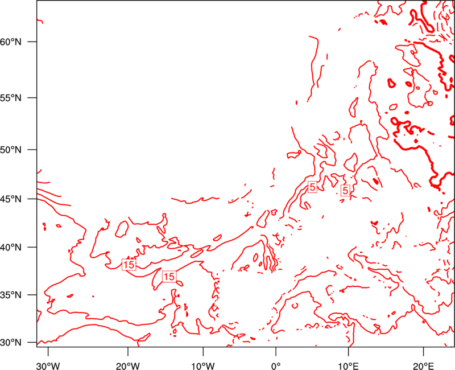This screenshot has width=455, height=370.
Task: Click the 10°E longitude label
Action: [x=348, y=366]
